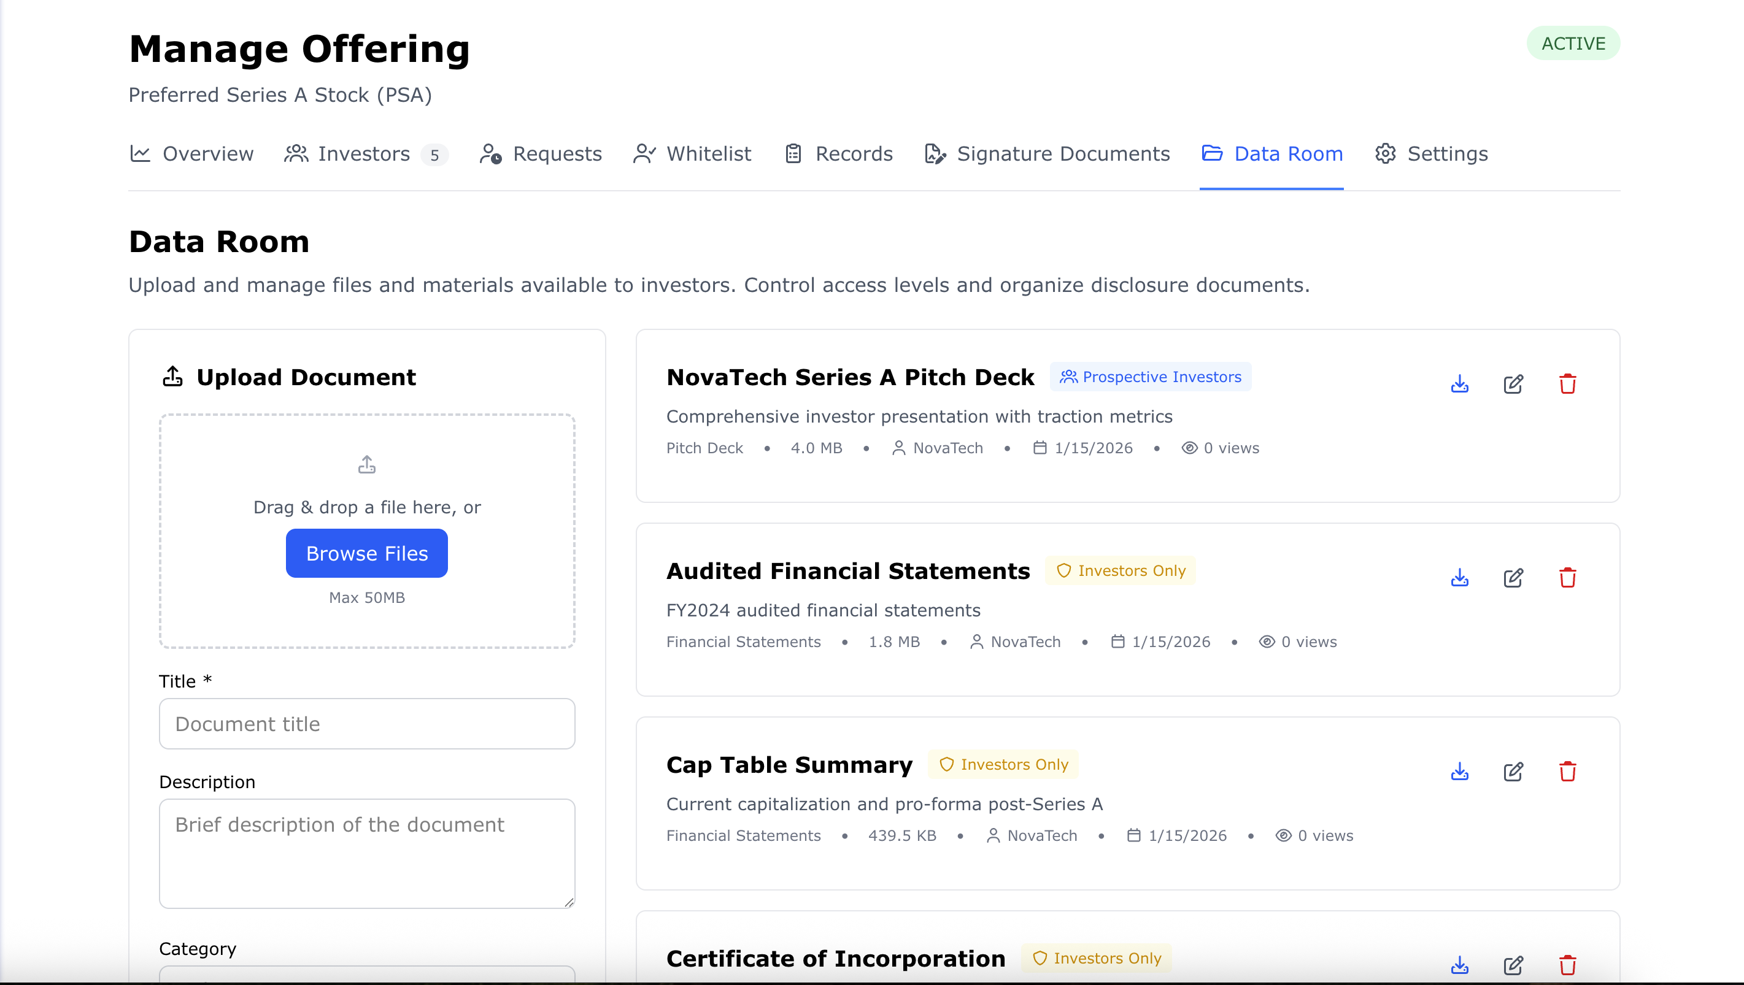
Task: Edit the NovaTech Series A Pitch Deck details
Action: pos(1514,383)
